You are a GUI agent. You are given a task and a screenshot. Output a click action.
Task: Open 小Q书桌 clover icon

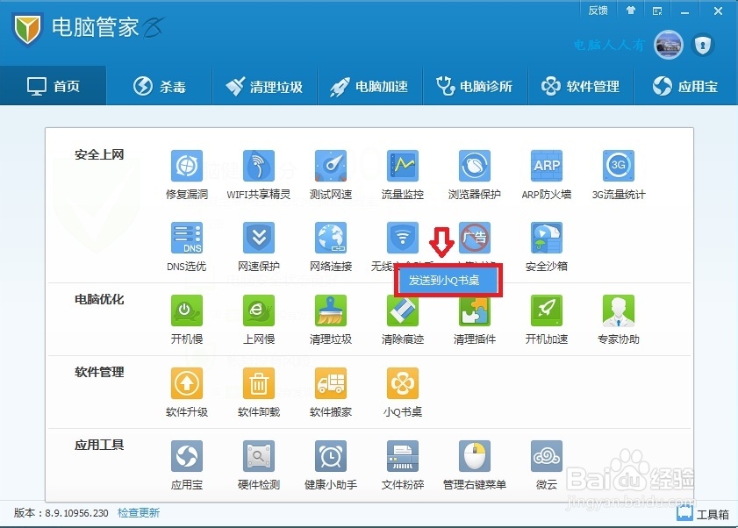(403, 383)
